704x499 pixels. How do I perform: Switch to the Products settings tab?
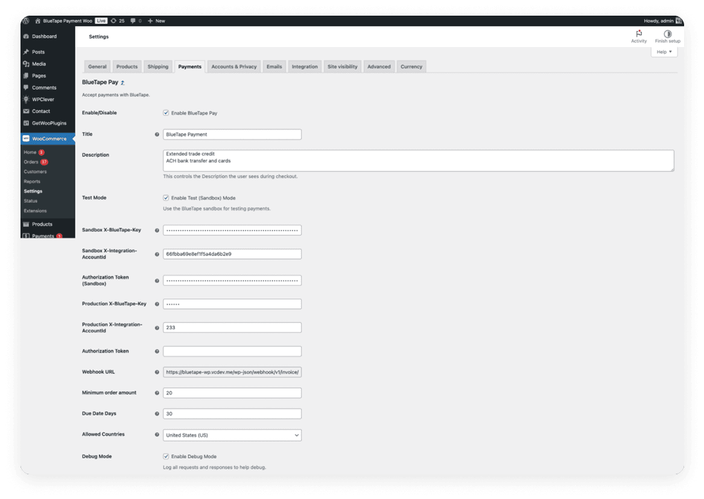[127, 66]
